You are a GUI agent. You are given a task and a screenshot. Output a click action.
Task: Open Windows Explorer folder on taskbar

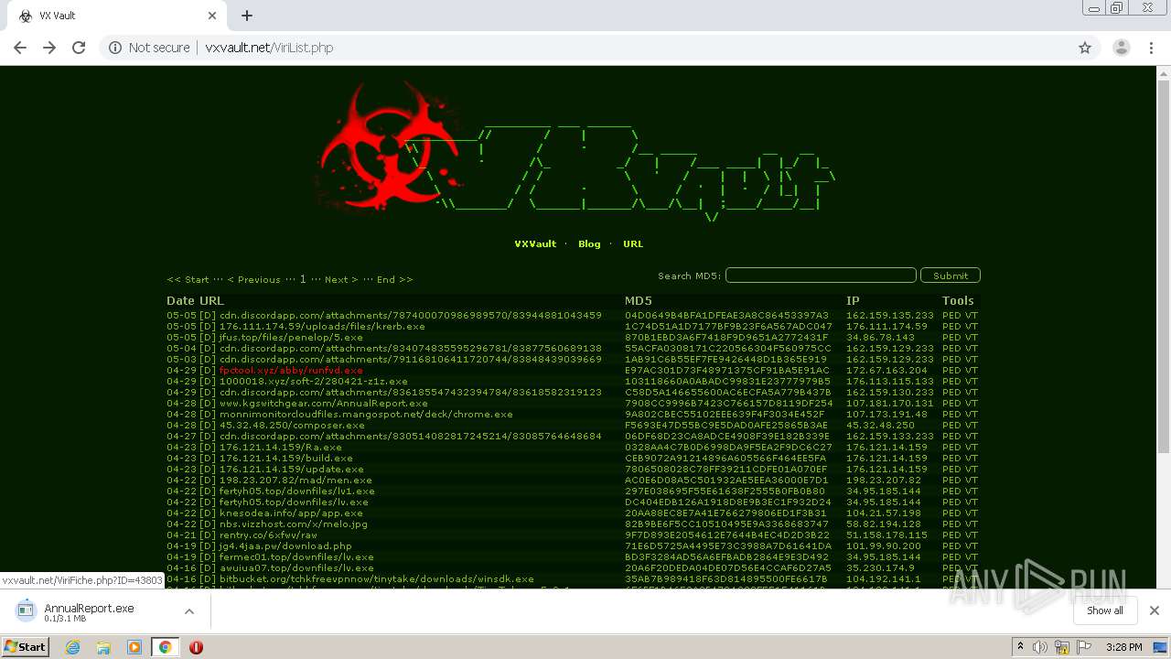click(103, 647)
